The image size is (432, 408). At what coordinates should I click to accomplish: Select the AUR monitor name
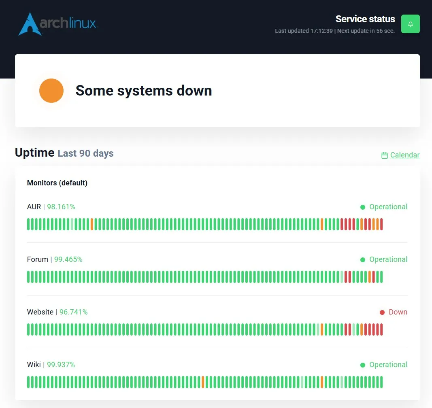pyautogui.click(x=34, y=207)
